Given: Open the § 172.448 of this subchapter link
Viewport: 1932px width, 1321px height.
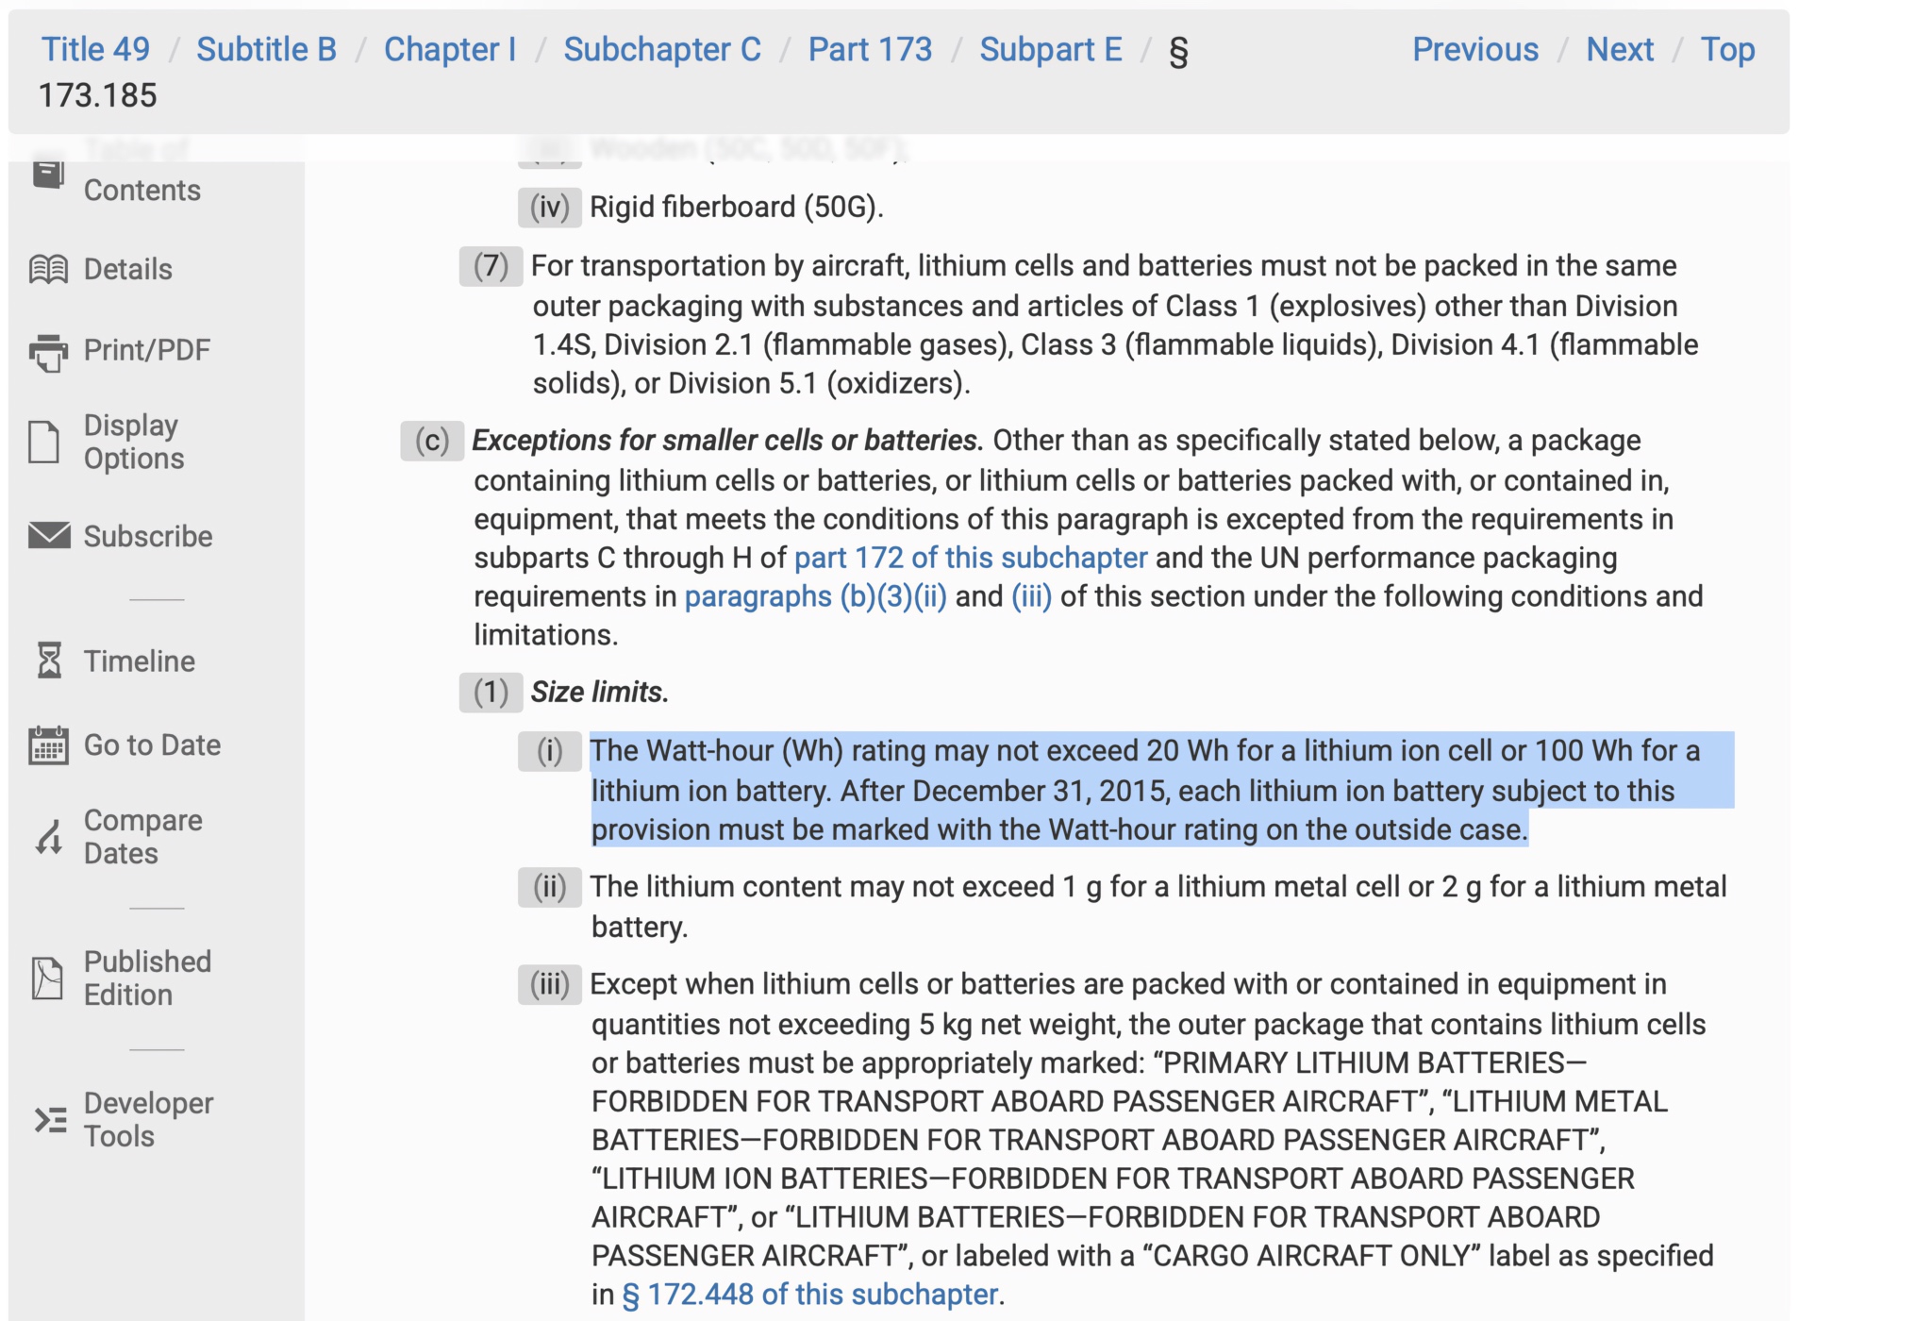Looking at the screenshot, I should coord(810,1295).
